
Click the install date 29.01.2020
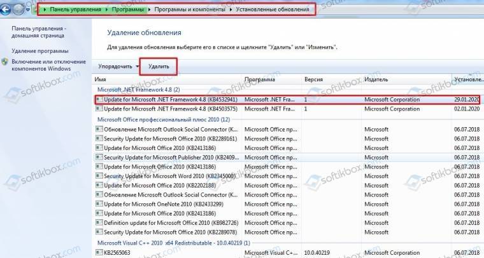point(466,99)
